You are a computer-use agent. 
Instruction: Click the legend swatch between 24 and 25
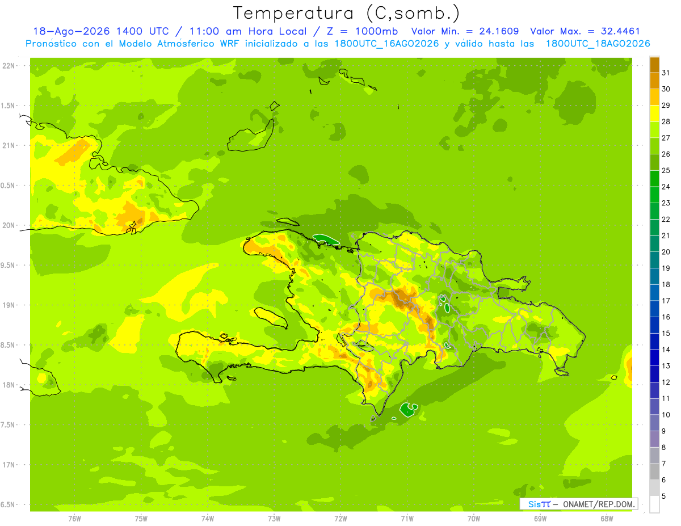coord(654,179)
